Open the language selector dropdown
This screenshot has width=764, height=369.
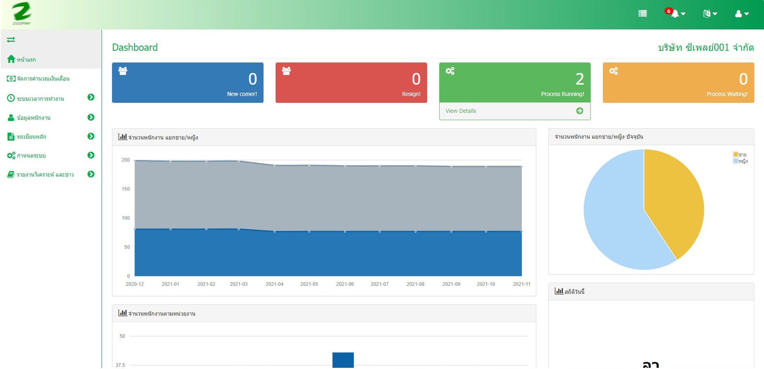[x=710, y=14]
